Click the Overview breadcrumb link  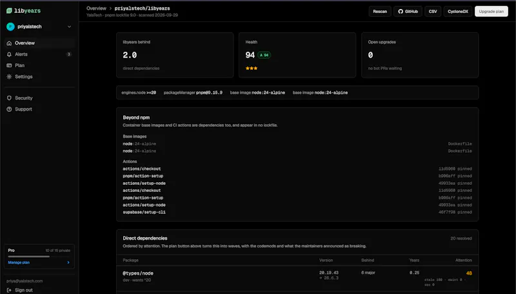click(96, 8)
